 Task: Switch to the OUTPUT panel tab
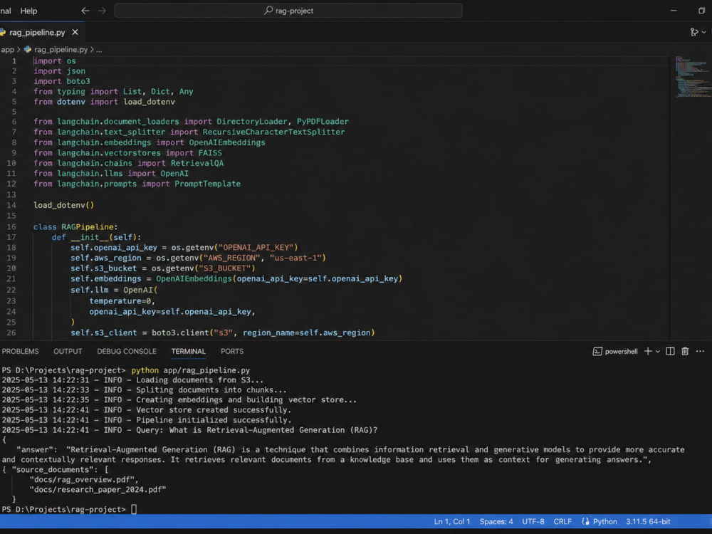point(68,352)
